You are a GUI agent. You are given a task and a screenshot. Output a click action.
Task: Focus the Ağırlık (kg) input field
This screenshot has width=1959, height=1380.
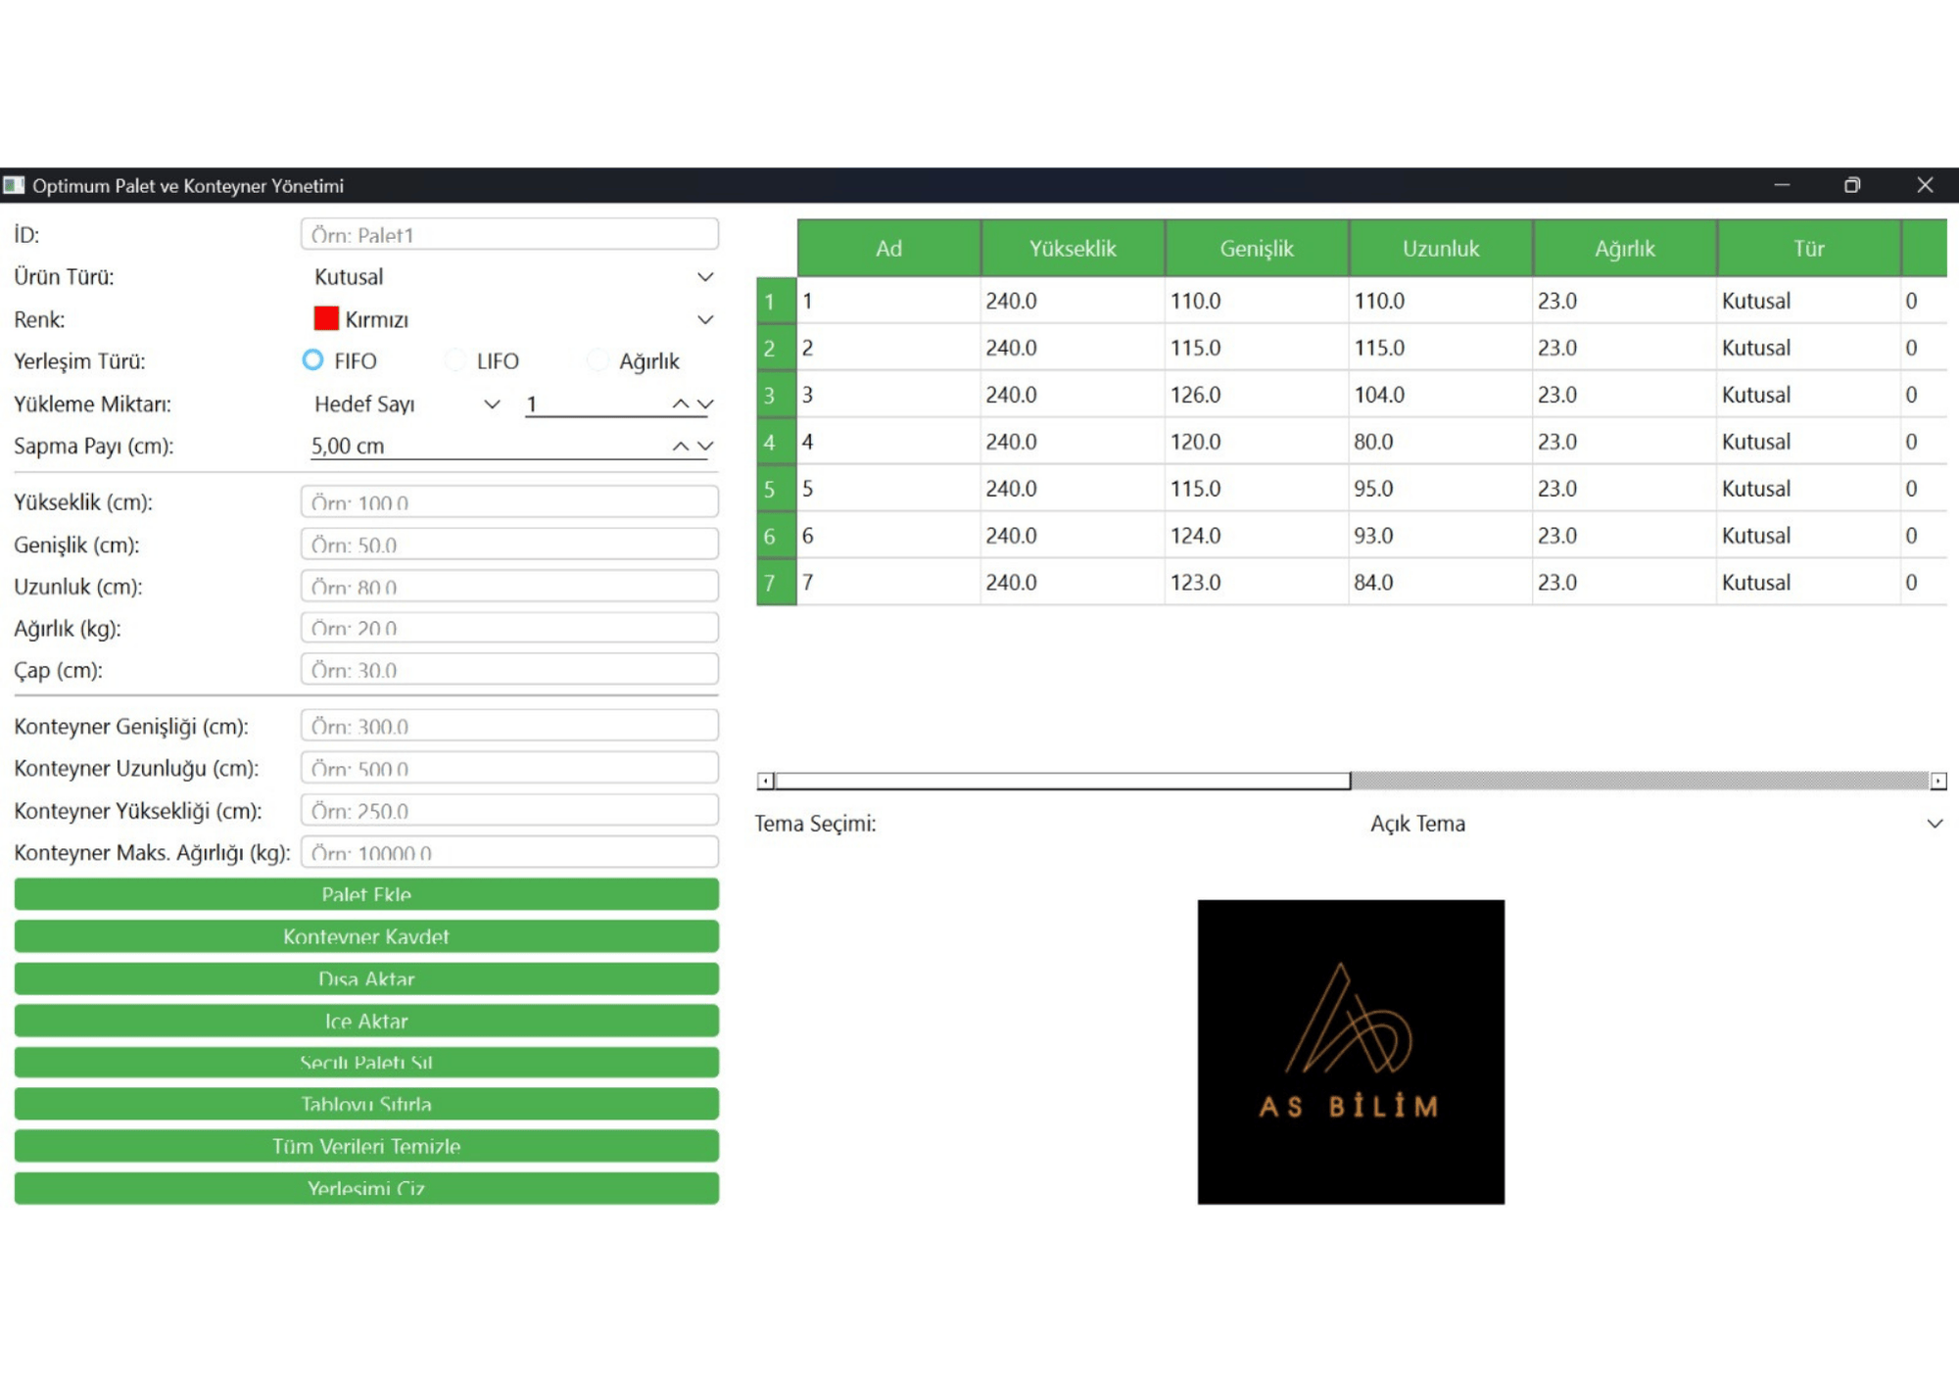tap(510, 628)
